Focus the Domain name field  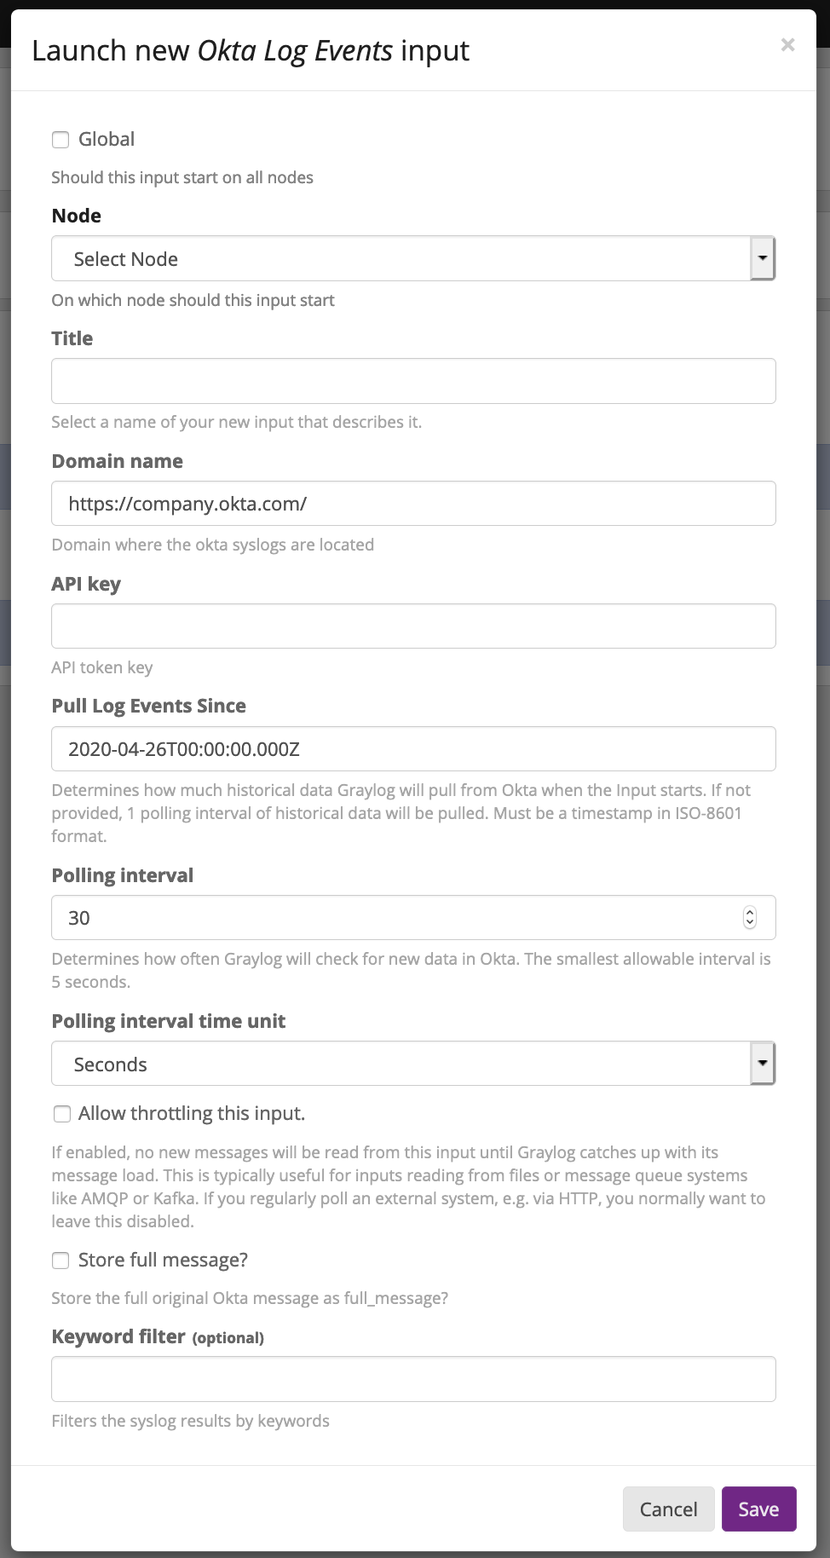[413, 504]
